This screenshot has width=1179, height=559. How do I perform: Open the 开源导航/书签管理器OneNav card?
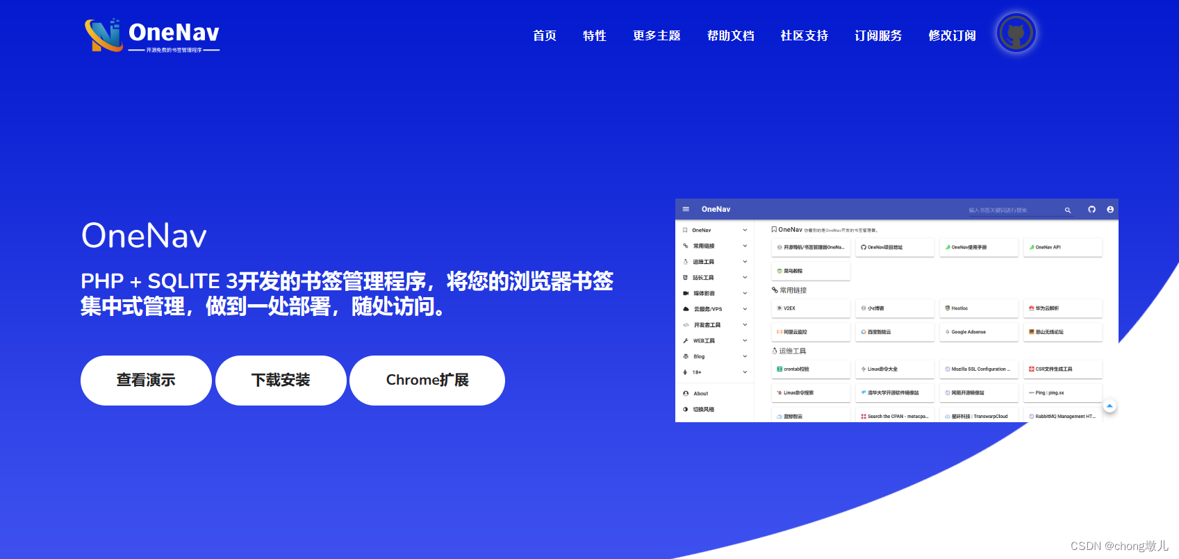click(x=811, y=247)
